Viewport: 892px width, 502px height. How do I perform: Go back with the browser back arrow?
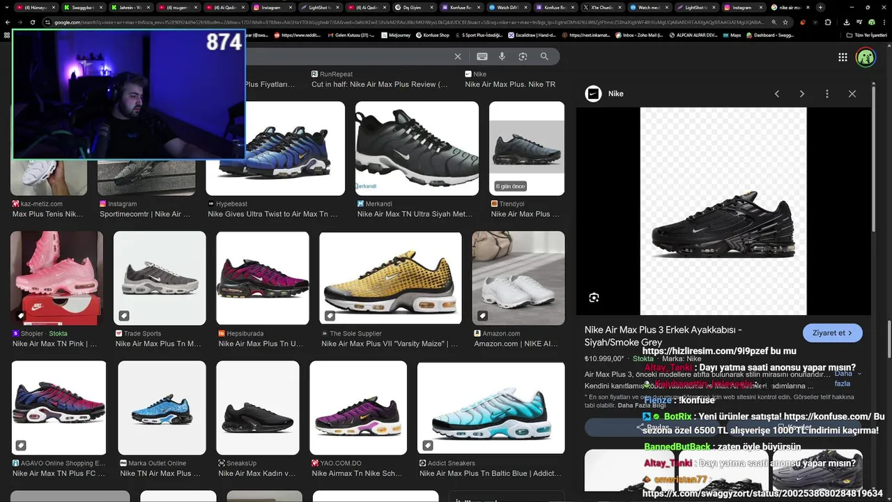tap(8, 22)
